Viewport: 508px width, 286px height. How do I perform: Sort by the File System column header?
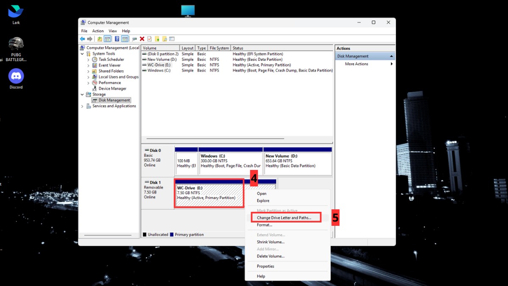tap(219, 48)
